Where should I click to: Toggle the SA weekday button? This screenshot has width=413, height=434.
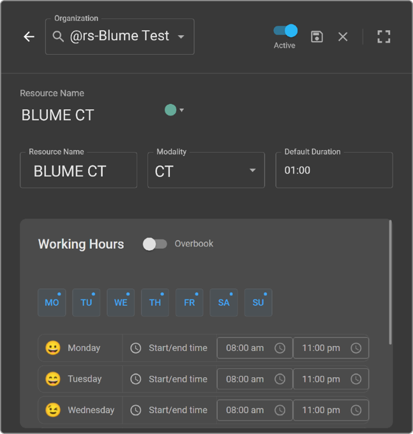point(223,302)
